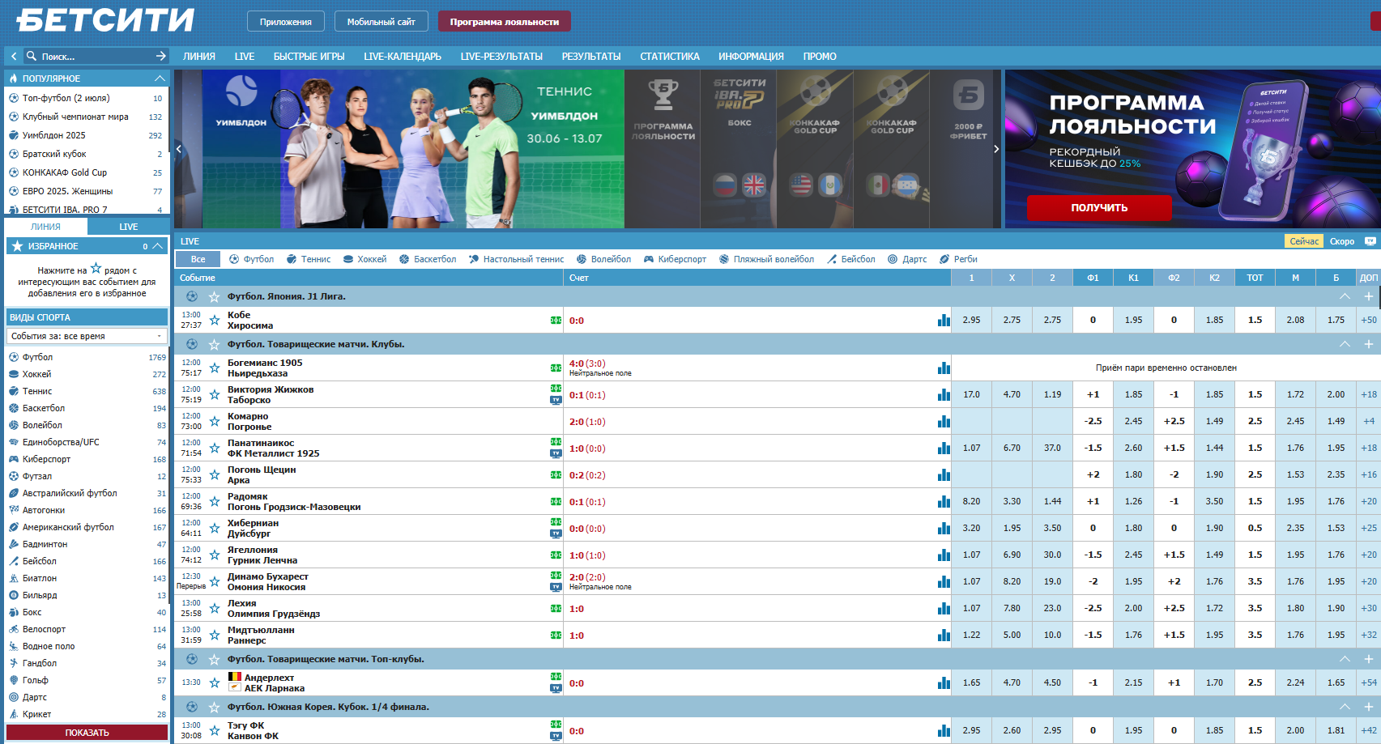The width and height of the screenshot is (1381, 744).
Task: Open statistics chart for Кобе – Хиросима
Action: [944, 320]
